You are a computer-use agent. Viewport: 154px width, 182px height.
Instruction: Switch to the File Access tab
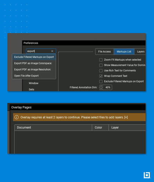104,51
